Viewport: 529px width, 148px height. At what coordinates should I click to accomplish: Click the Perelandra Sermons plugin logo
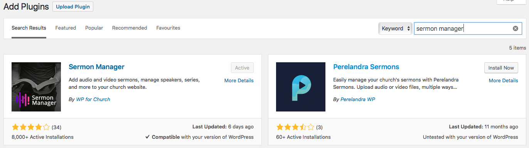click(301, 87)
